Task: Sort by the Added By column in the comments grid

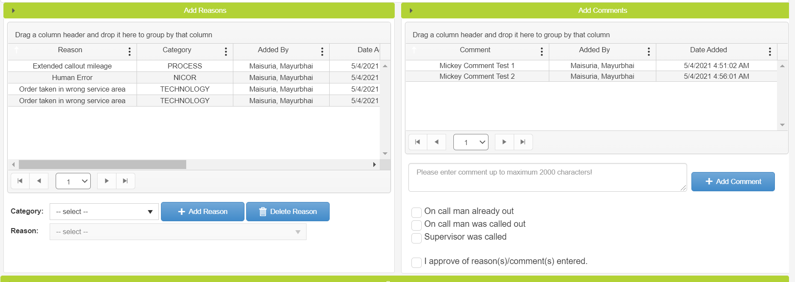Action: (x=594, y=50)
